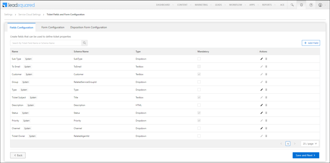This screenshot has height=163, width=330.
Task: Click the trash icon in Status row
Action: [x=266, y=113]
